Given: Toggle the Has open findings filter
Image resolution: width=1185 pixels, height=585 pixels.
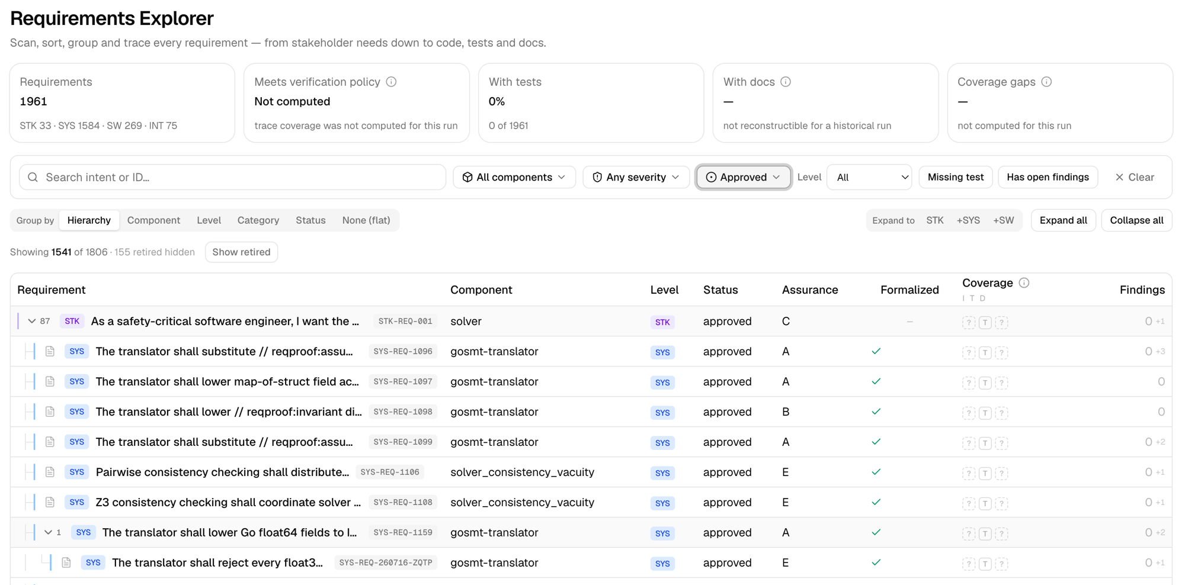Looking at the screenshot, I should 1048,177.
